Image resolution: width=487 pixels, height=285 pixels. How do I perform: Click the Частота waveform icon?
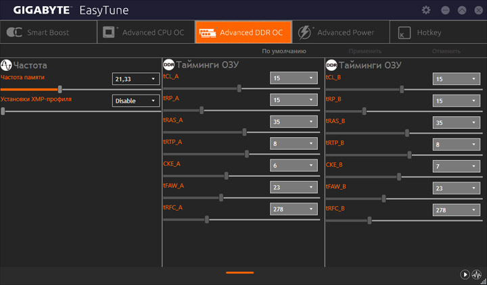click(6, 65)
